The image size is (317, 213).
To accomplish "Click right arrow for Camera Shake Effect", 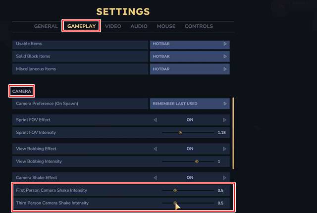I will point(225,177).
